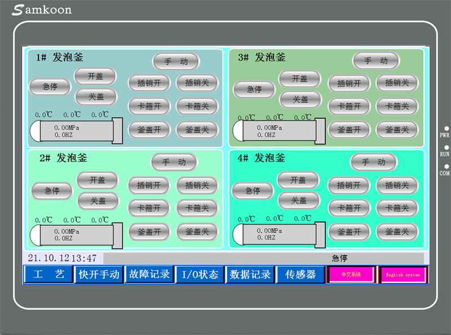The width and height of the screenshot is (451, 335).
Task: Activate 插销开 for 1# 发泡釜
Action: (149, 83)
